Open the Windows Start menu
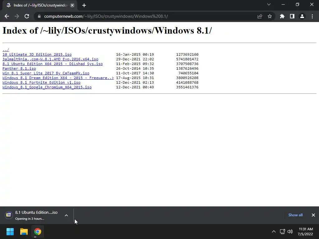 point(10,232)
